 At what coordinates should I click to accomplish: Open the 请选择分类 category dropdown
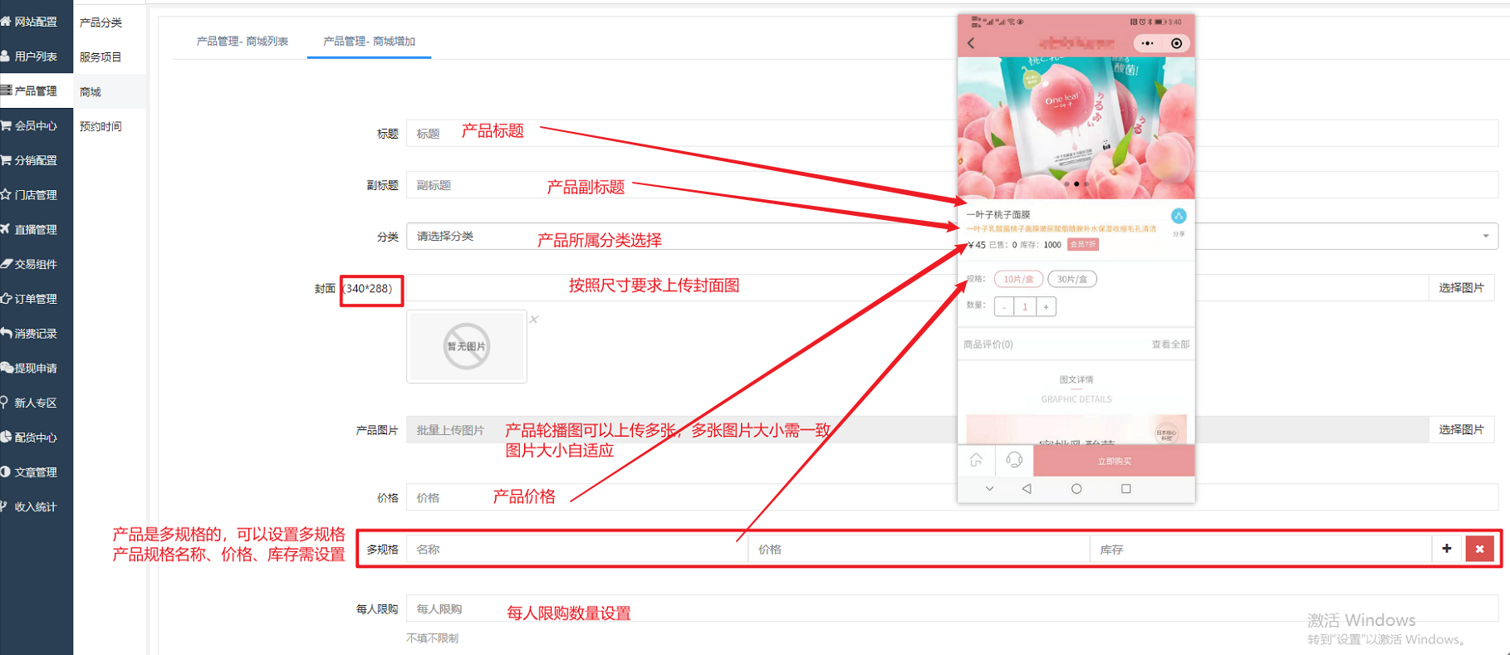tap(953, 237)
